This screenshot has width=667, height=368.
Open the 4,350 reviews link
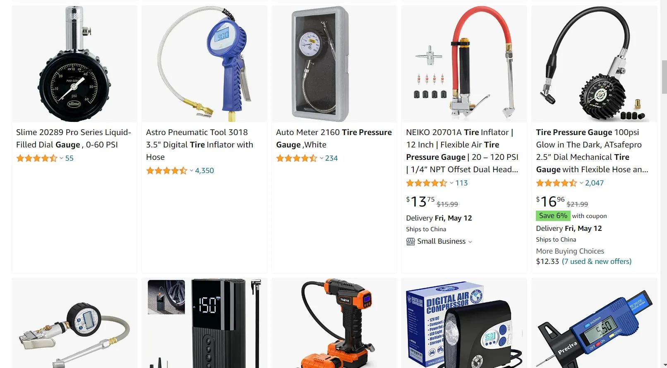(x=204, y=171)
